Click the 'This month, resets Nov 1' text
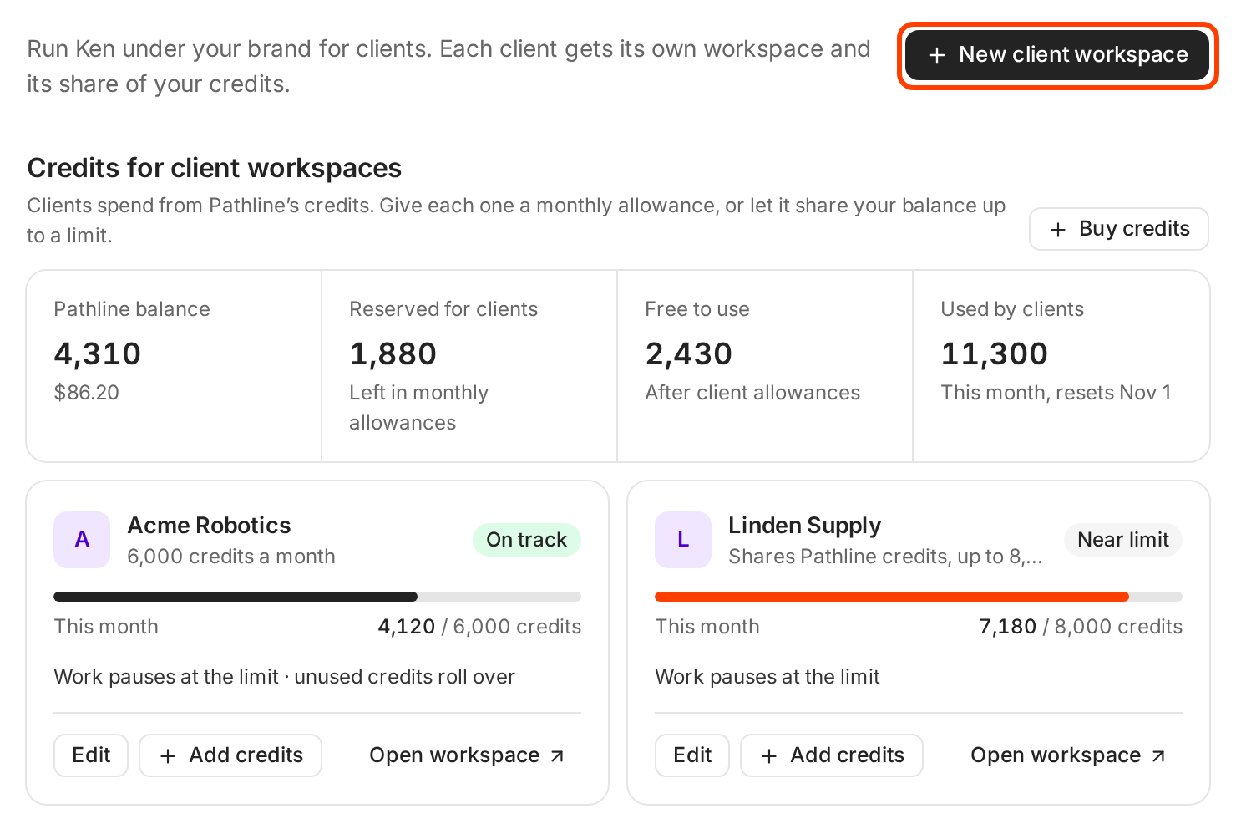Image resolution: width=1236 pixels, height=834 pixels. point(1056,393)
